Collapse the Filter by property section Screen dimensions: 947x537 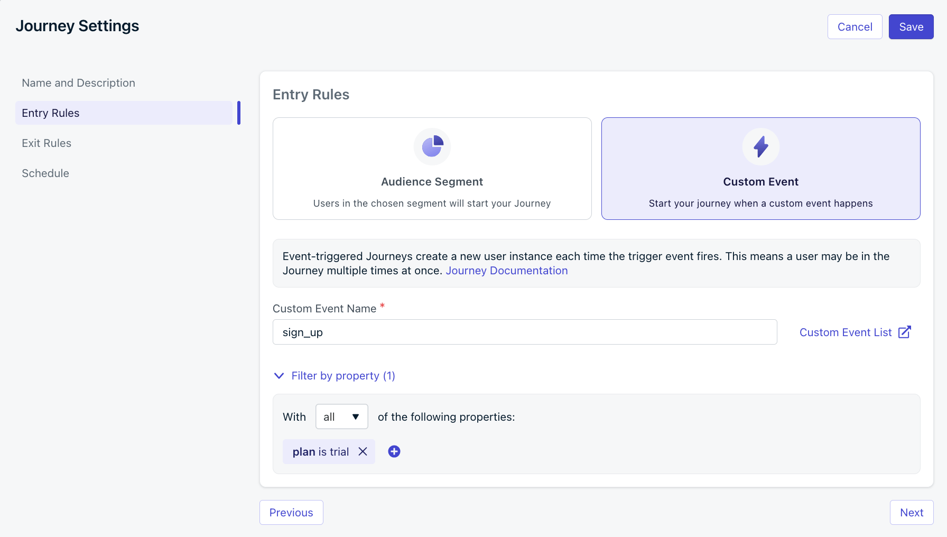334,376
